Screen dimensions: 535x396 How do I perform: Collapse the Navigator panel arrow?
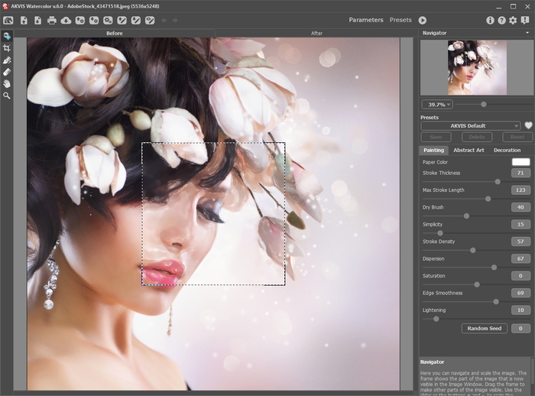(527, 33)
